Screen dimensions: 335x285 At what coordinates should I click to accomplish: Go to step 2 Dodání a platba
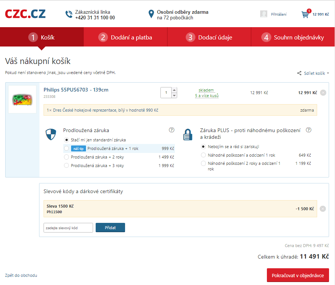click(x=125, y=37)
